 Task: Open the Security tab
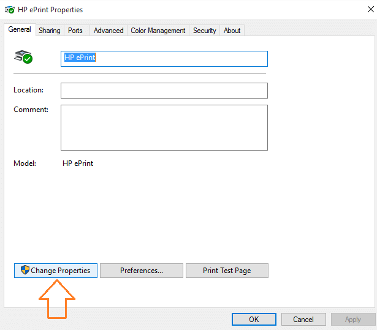[x=205, y=31]
